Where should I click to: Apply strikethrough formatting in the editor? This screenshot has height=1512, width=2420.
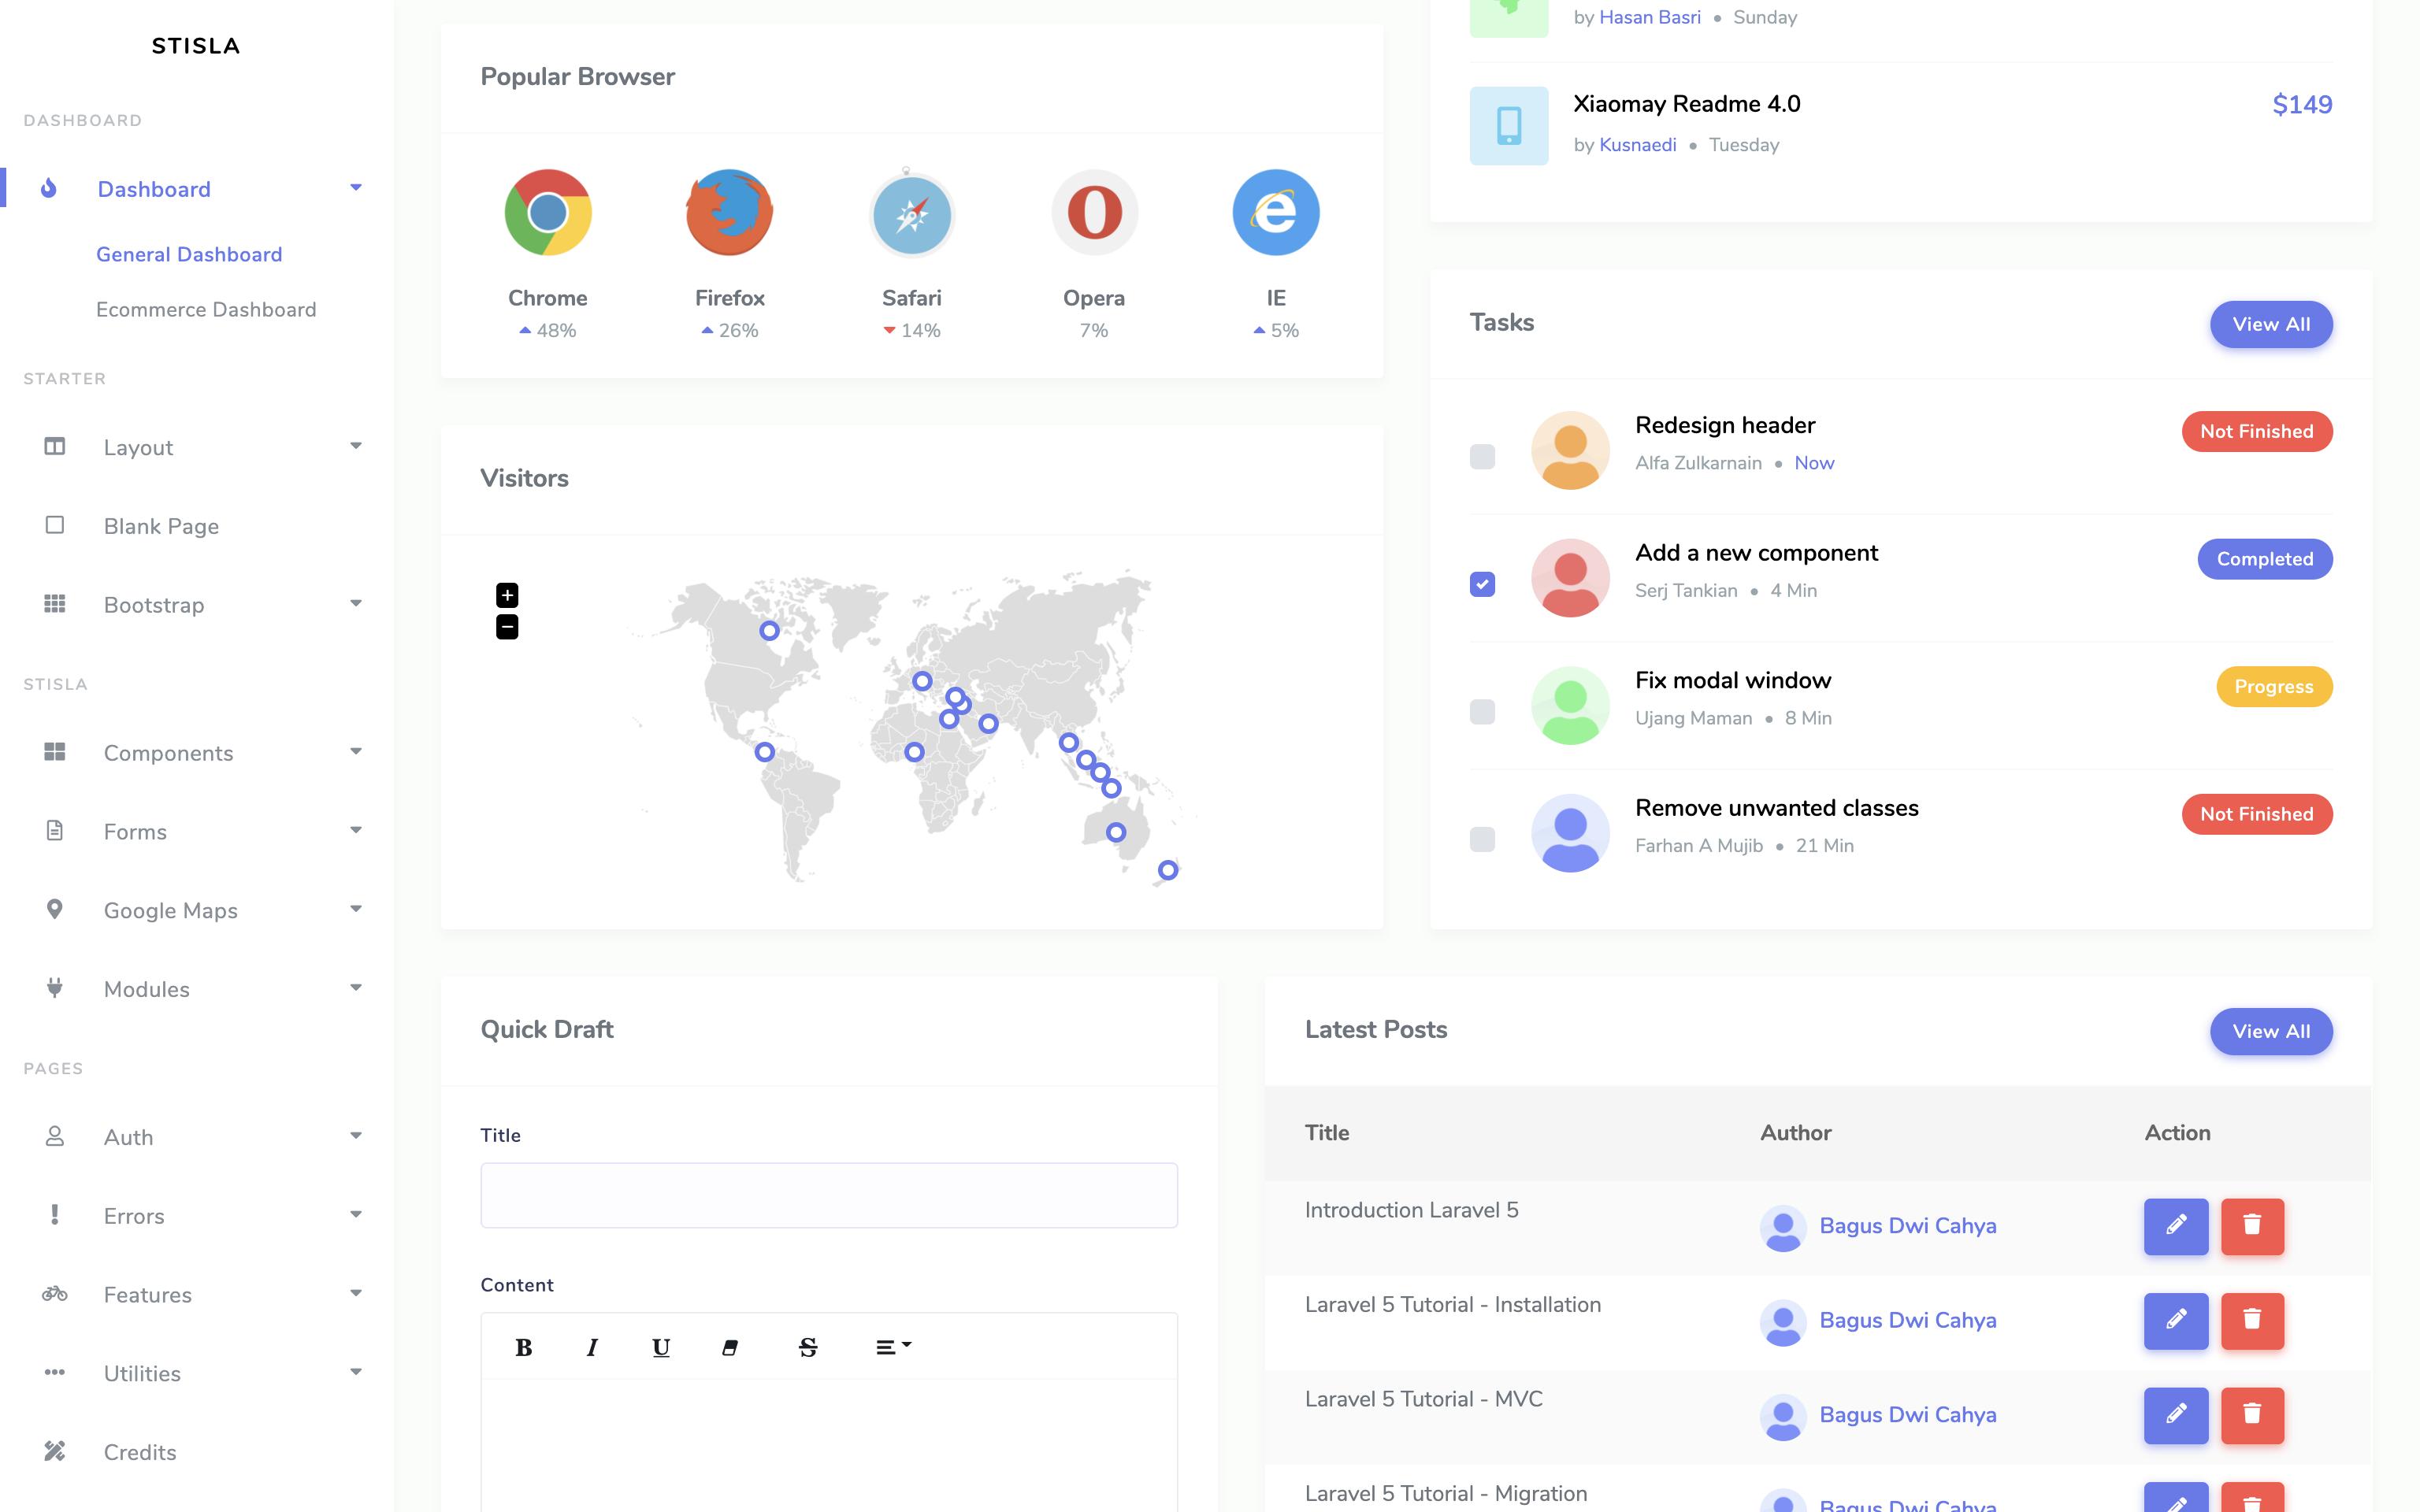point(808,1347)
